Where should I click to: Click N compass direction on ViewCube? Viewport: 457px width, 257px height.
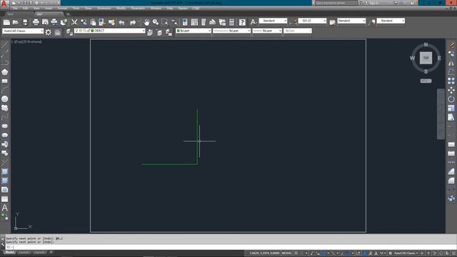tap(426, 45)
